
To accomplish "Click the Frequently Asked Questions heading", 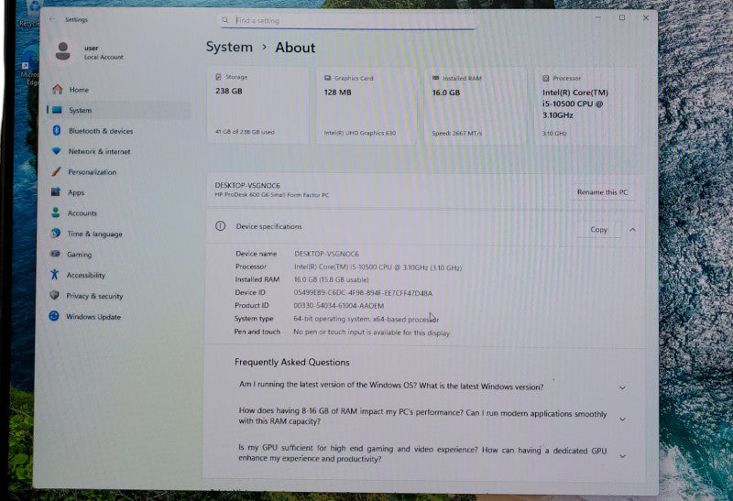I will (x=292, y=362).
